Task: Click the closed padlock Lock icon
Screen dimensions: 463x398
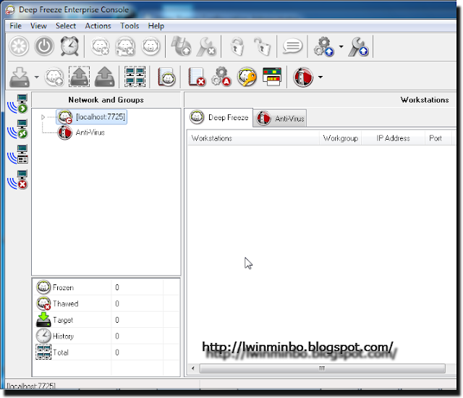Action: (237, 46)
